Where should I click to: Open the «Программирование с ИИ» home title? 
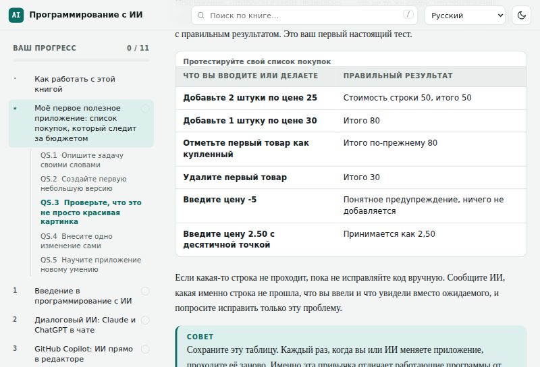click(x=86, y=15)
